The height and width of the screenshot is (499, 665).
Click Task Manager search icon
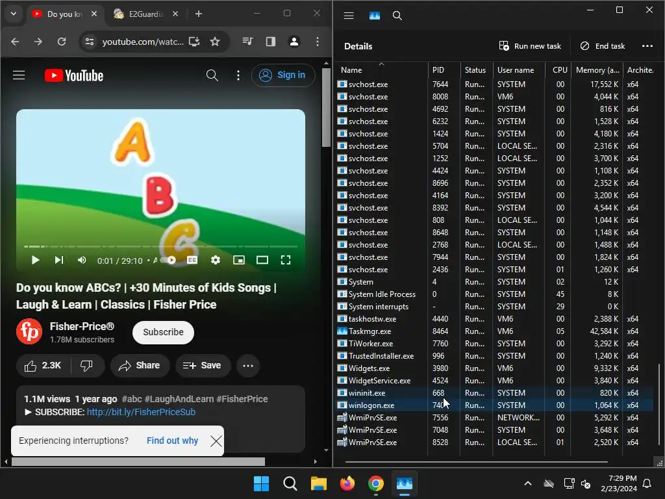[397, 16]
